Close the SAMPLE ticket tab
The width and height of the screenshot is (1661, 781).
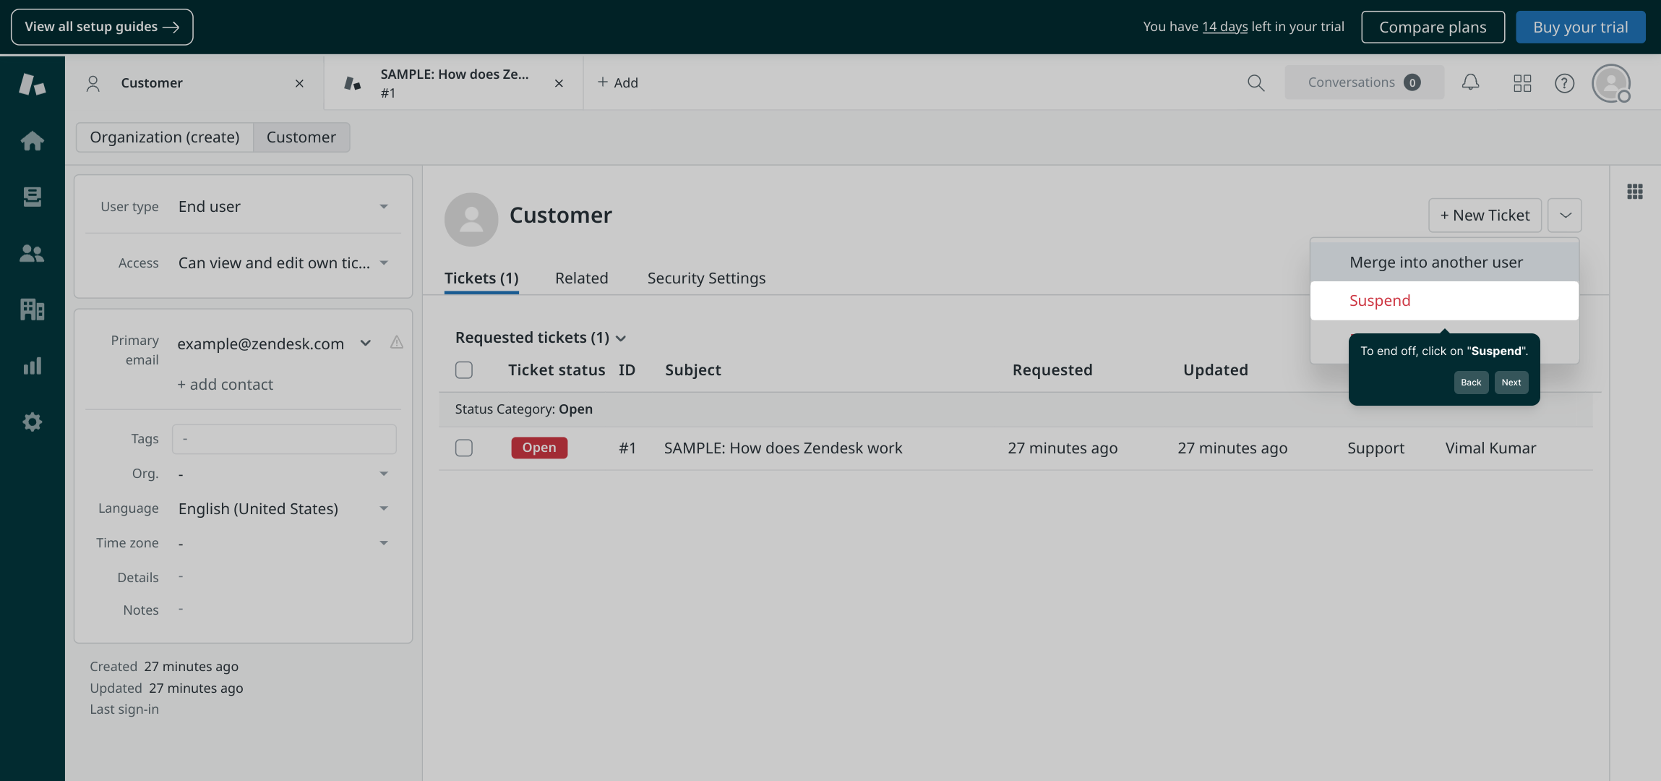559,83
